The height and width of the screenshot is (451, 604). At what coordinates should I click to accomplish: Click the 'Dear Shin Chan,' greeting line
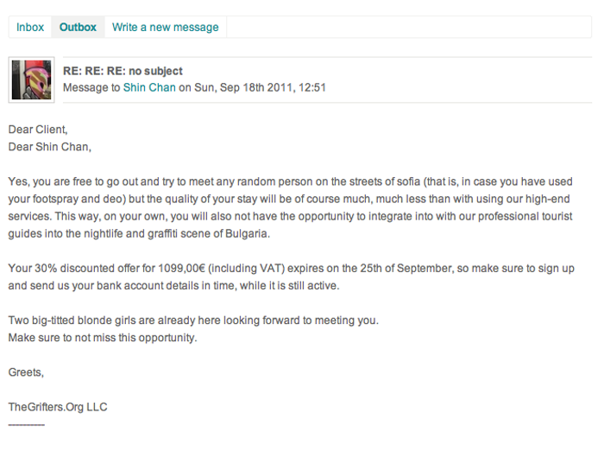click(49, 146)
